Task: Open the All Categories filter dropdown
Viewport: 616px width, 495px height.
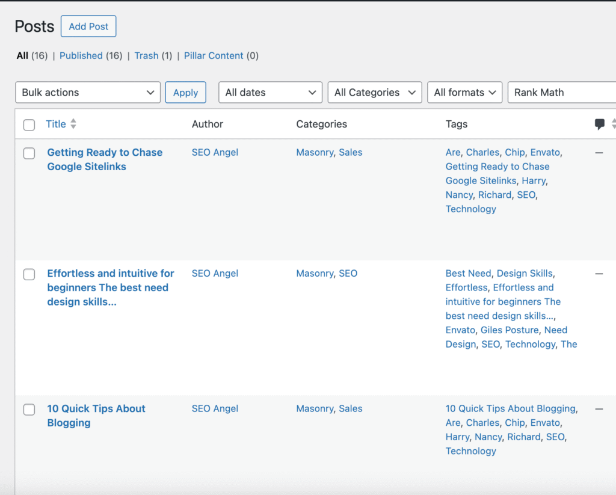Action: 375,93
